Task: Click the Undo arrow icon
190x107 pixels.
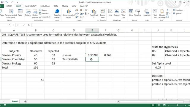Action: (x=7, y=2)
